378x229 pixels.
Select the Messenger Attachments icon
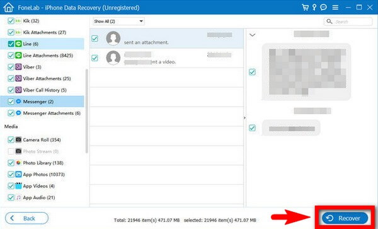point(18,113)
